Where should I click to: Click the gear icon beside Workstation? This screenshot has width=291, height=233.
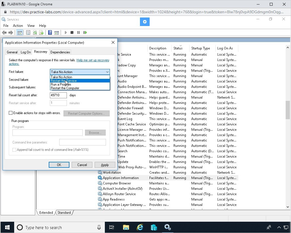[100, 172]
